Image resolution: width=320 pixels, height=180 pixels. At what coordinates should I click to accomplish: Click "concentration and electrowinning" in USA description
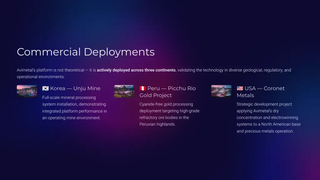tap(267, 118)
